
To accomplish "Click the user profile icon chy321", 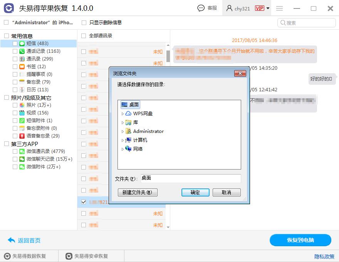I will [229, 8].
